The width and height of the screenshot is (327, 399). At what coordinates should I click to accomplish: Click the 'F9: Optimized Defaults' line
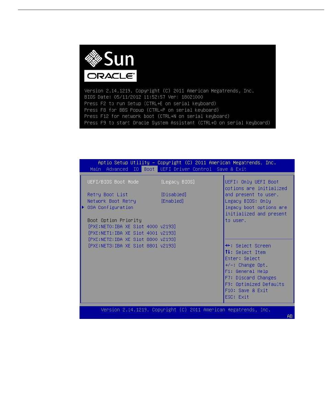click(x=255, y=284)
